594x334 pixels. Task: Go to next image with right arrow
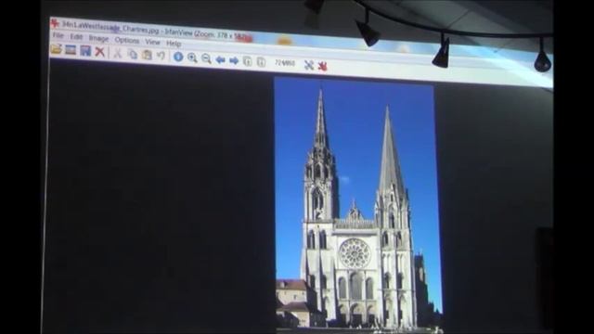pyautogui.click(x=234, y=60)
